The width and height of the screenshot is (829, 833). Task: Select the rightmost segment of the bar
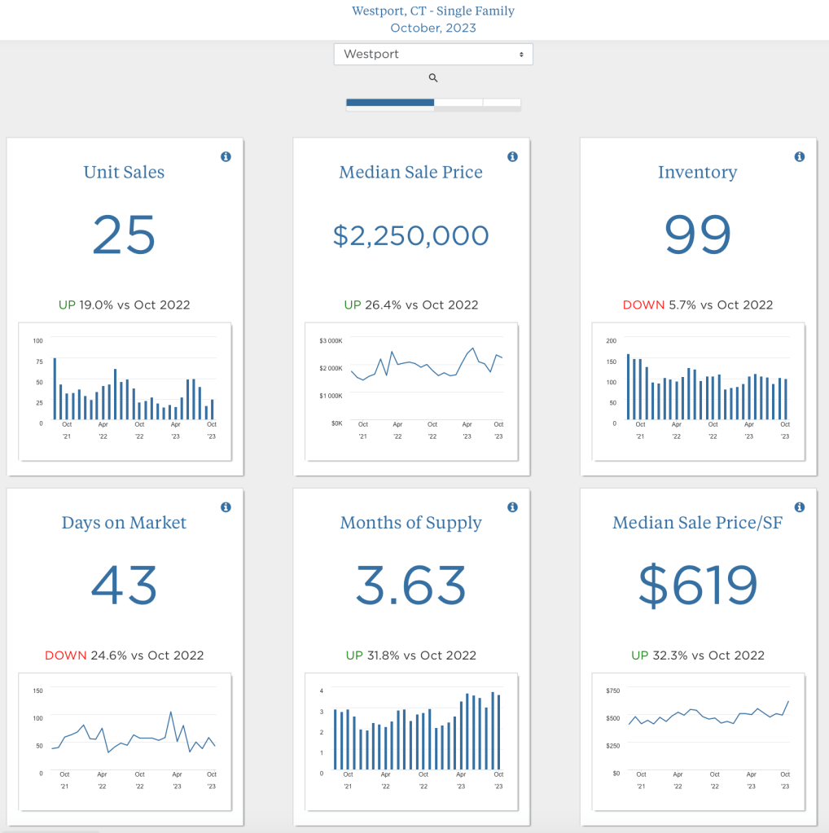click(502, 103)
